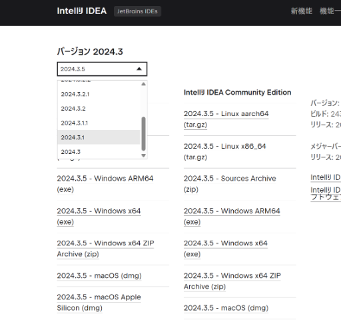Click left column Windows ARM64 exe entry

[105, 184]
